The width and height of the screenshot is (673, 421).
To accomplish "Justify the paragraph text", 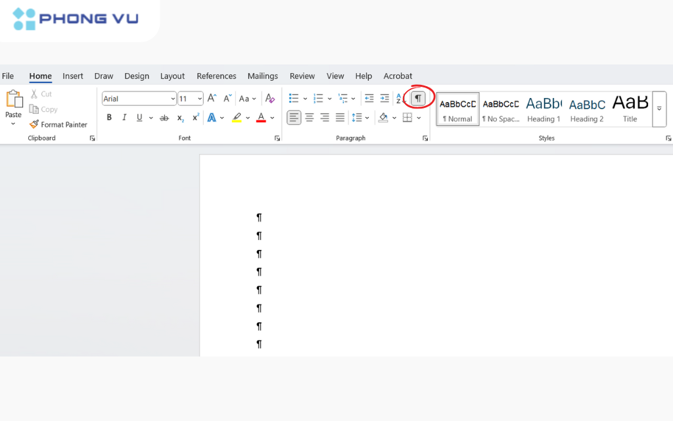I will (x=340, y=118).
